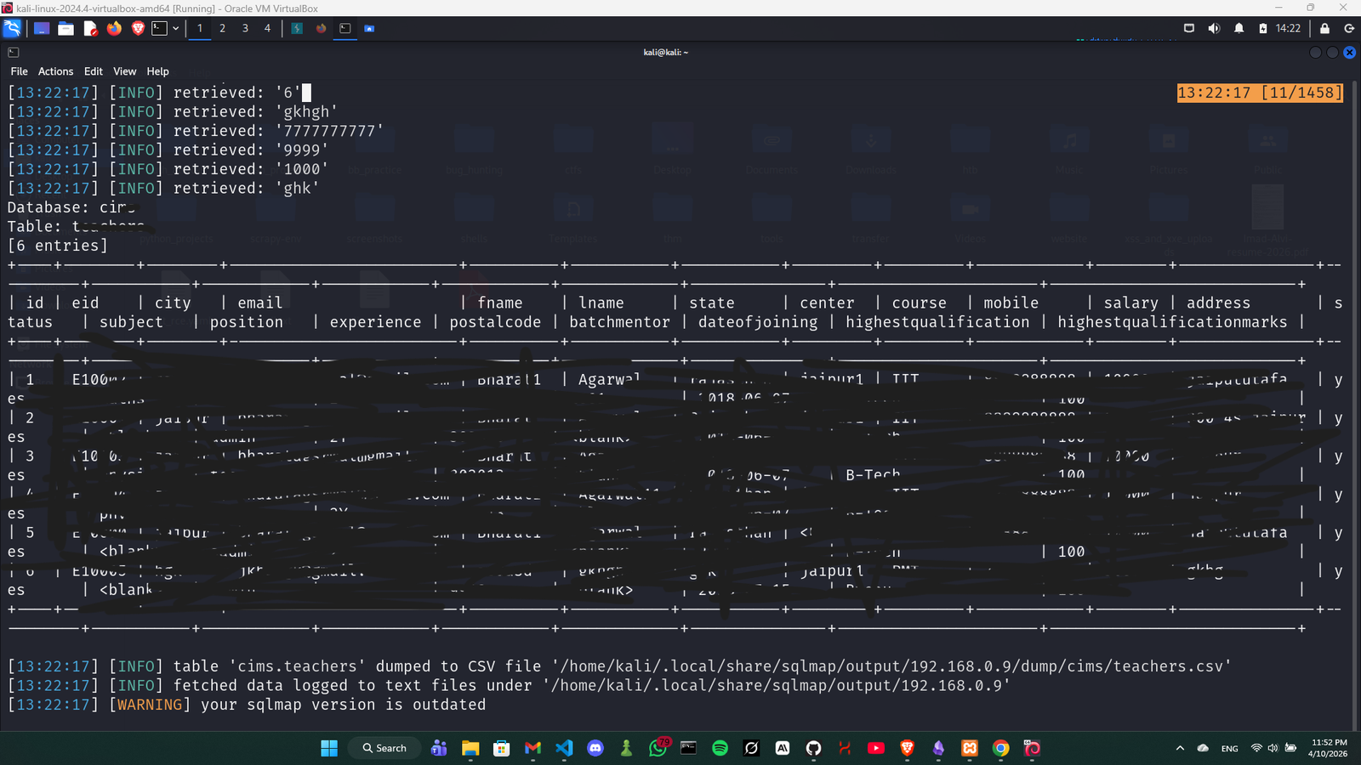Close the kali@kali terminal window
1361x765 pixels.
(x=1349, y=53)
